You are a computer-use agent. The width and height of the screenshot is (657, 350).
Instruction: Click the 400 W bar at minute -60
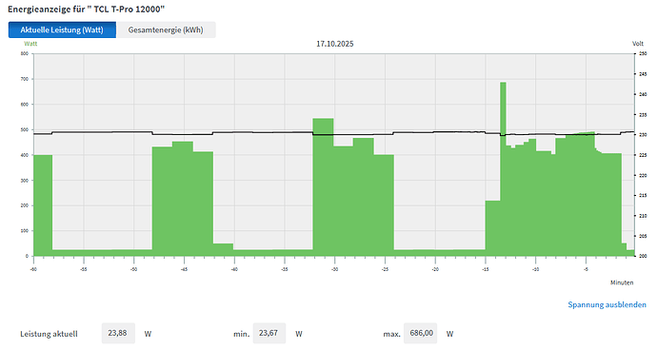[x=43, y=205]
